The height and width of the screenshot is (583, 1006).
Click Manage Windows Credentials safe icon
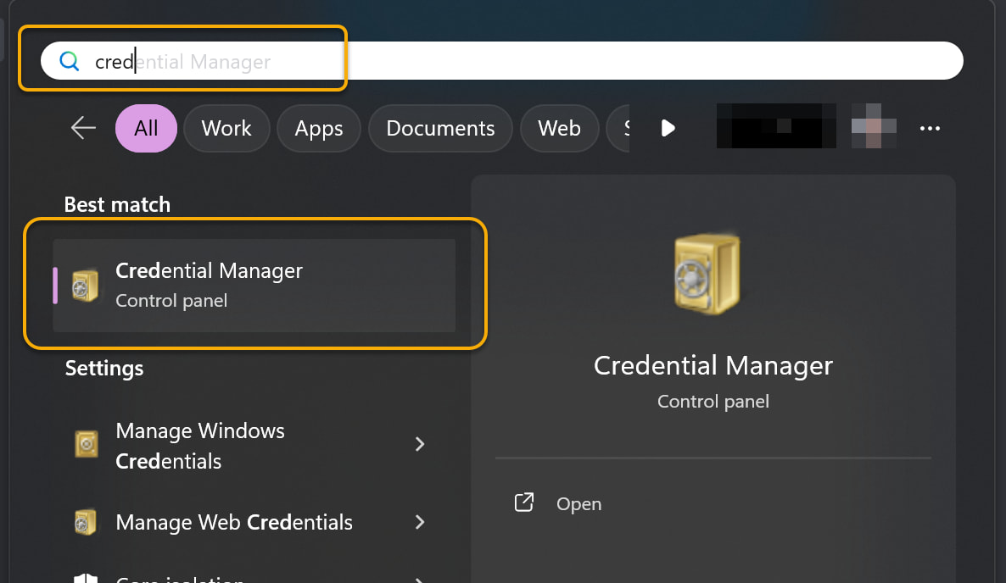(x=86, y=444)
